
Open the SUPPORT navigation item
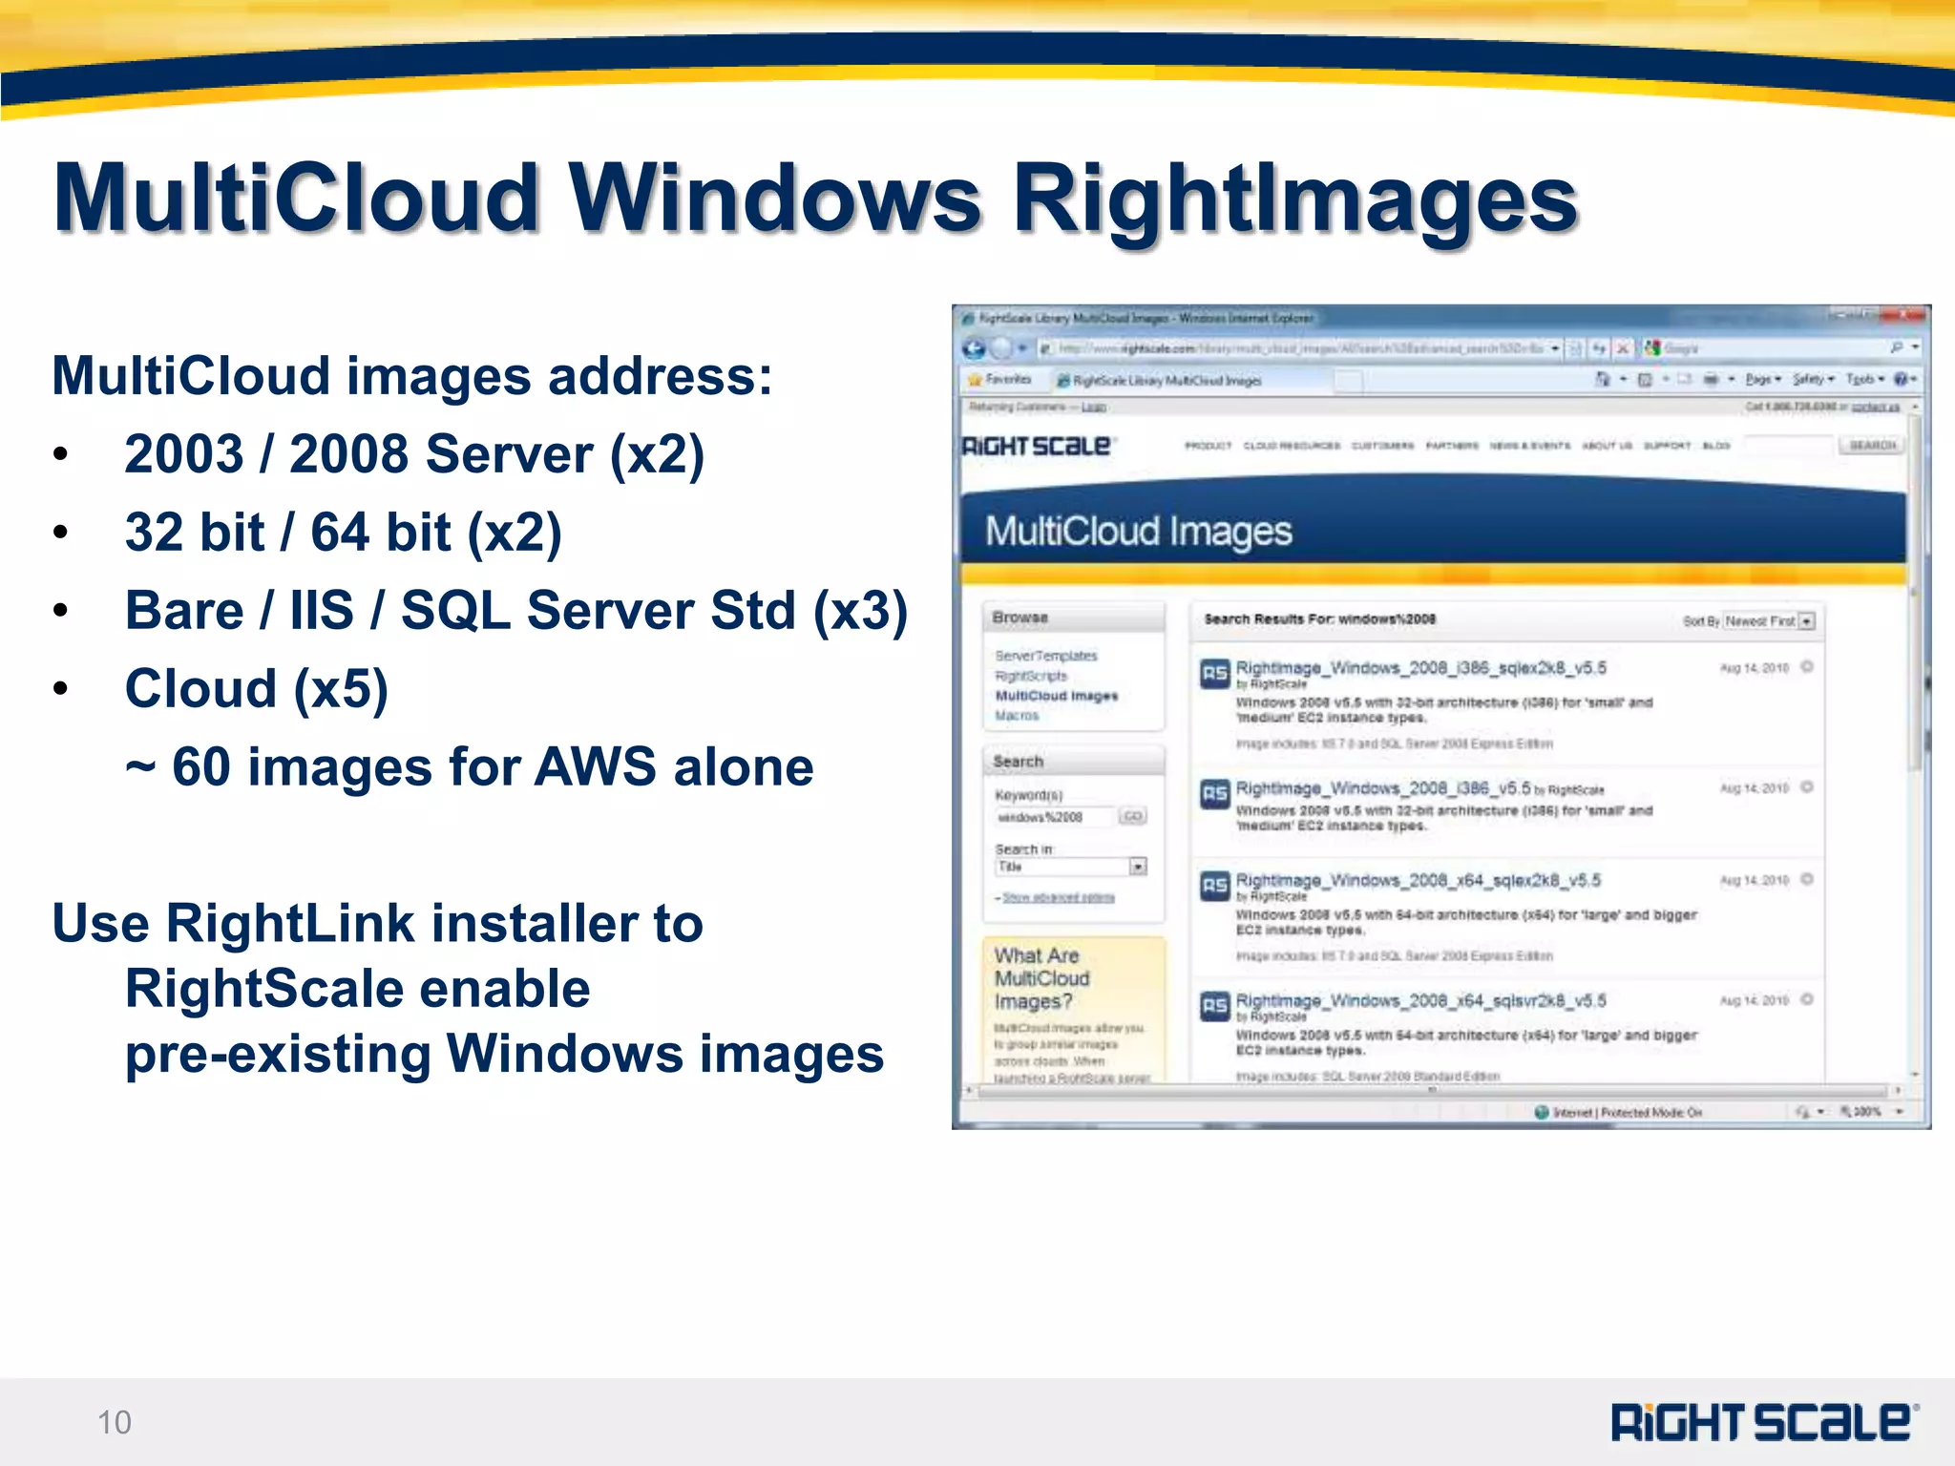[1667, 446]
